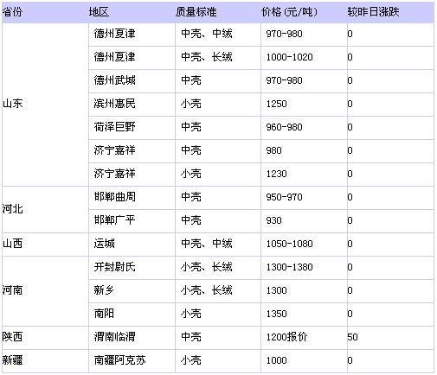This screenshot has width=437, height=375.
Task: Select the 陕西 province cell
Action: click(x=45, y=338)
